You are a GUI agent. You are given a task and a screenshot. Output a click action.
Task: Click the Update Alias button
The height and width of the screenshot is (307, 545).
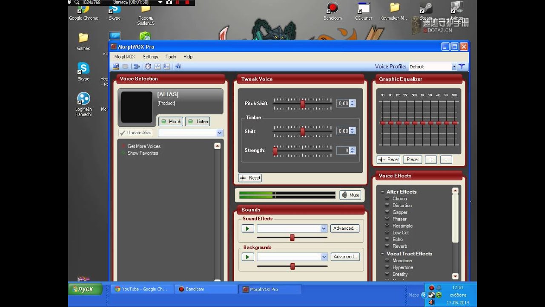pyautogui.click(x=135, y=133)
